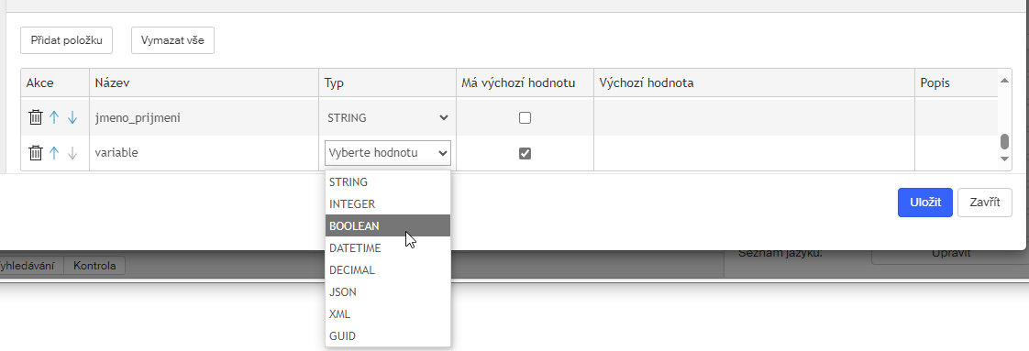Click the Přidat položku button

tap(66, 40)
